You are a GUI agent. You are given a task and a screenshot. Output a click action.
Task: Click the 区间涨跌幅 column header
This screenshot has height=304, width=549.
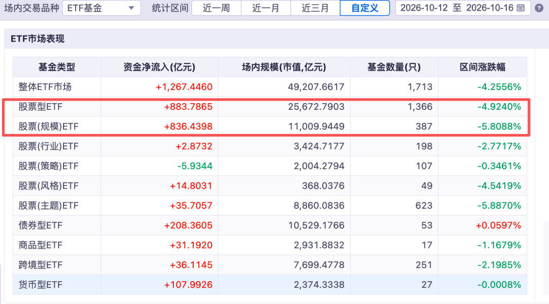point(482,67)
